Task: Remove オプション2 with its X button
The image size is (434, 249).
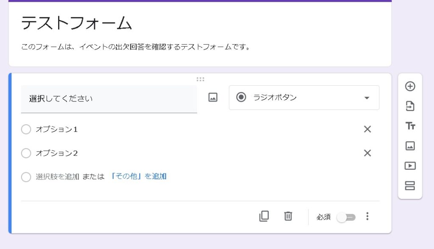Action: (x=367, y=153)
